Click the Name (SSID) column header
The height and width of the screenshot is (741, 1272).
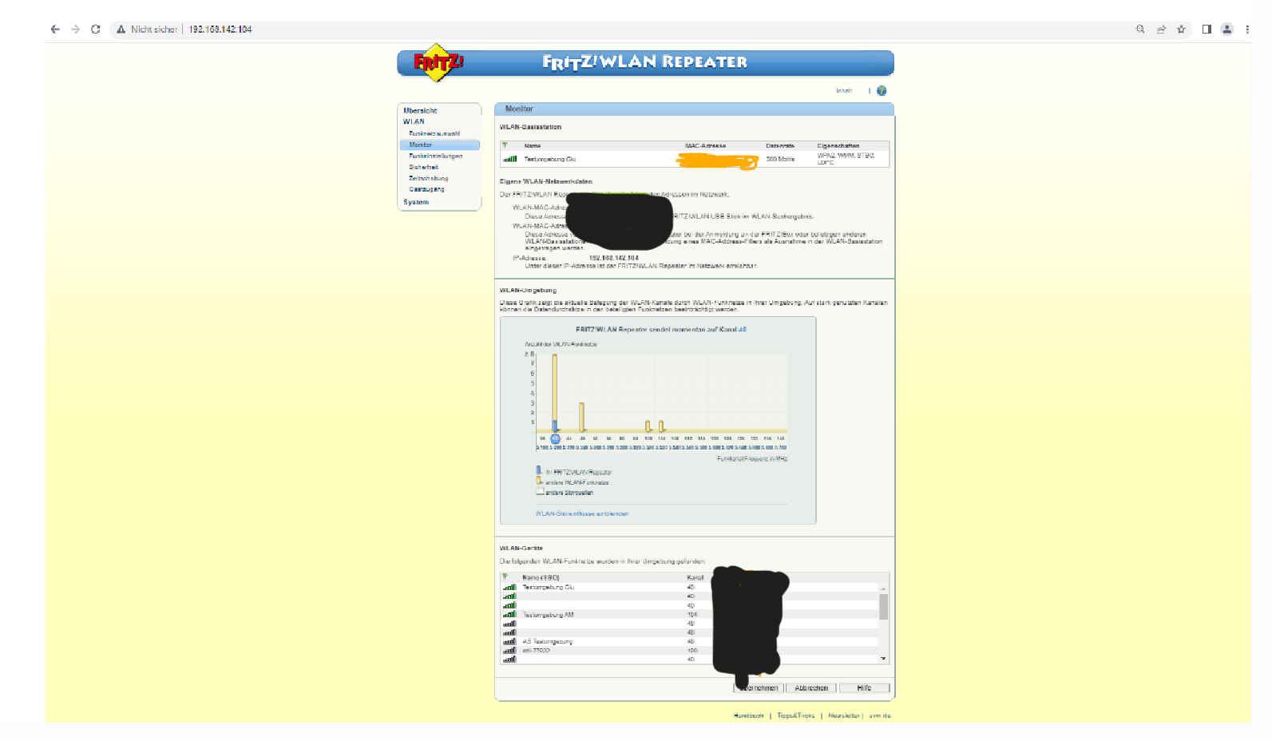tap(541, 577)
